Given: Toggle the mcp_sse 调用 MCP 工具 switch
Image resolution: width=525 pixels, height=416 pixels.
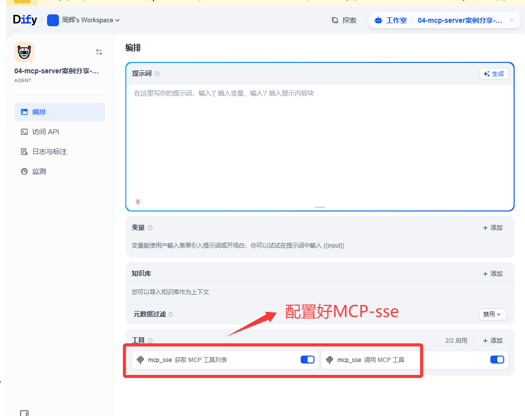Looking at the screenshot, I should [x=497, y=360].
